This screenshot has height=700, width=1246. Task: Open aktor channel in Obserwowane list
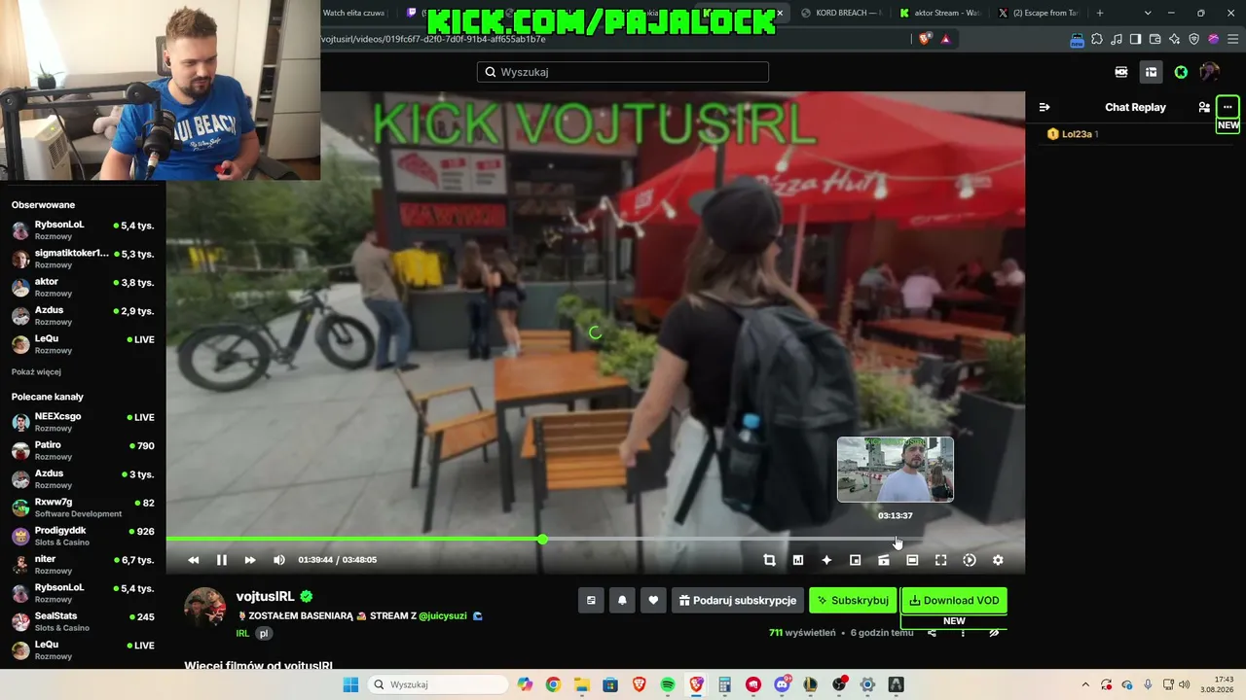(x=83, y=287)
